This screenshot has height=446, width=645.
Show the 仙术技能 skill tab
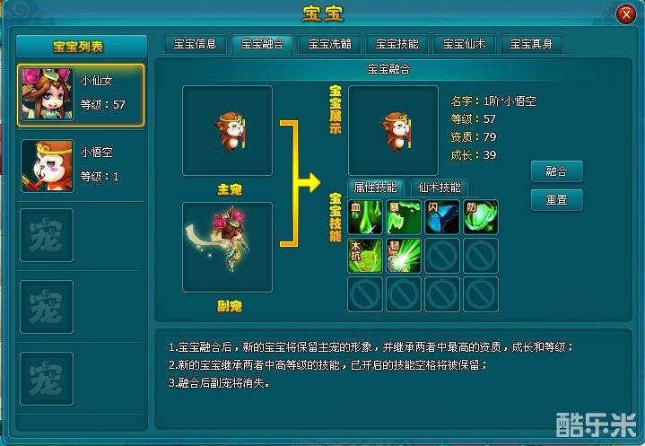(x=439, y=188)
